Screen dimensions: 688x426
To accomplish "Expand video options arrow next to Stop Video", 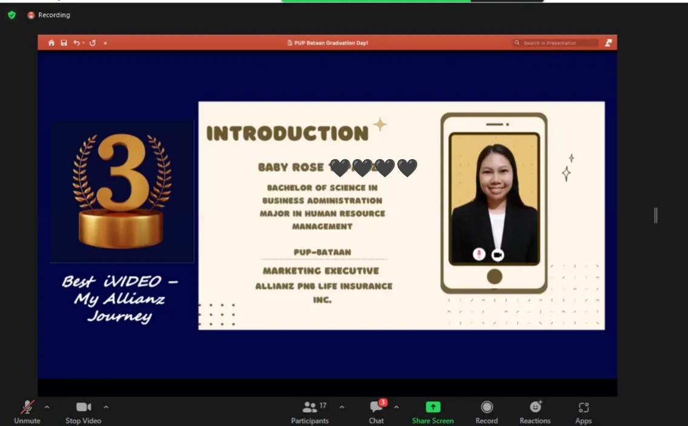I will pyautogui.click(x=106, y=407).
